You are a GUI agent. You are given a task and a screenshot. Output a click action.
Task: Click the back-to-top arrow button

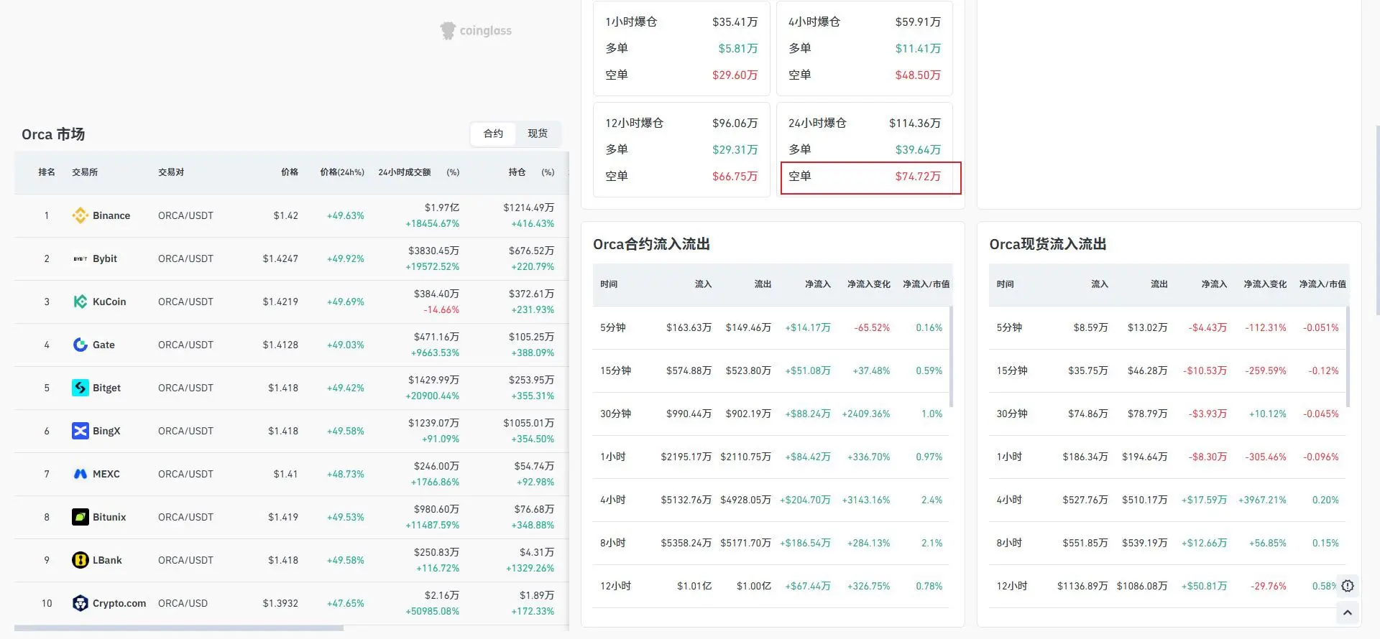pyautogui.click(x=1348, y=612)
